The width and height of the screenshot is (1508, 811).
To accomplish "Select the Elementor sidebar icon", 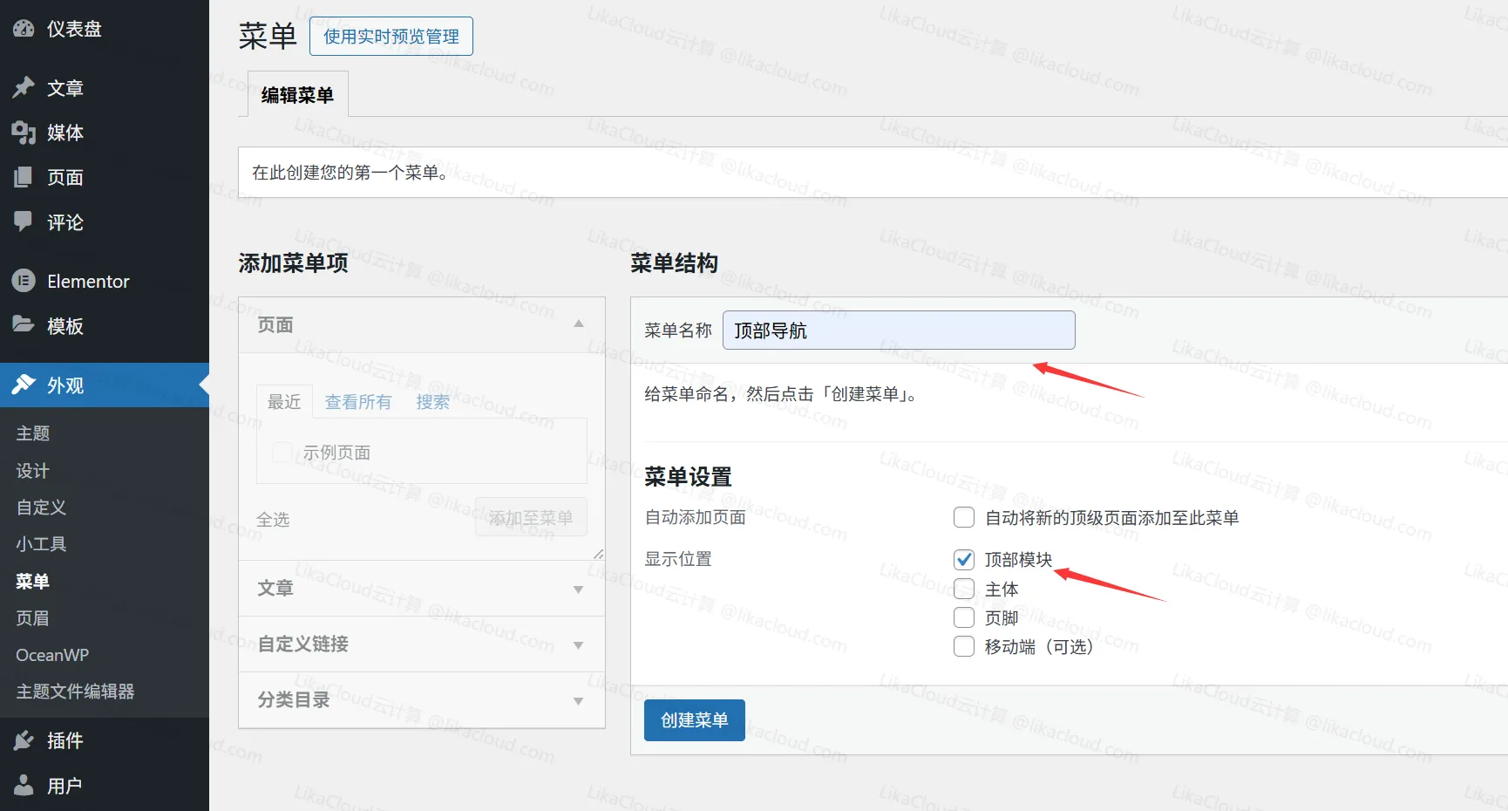I will tap(24, 281).
